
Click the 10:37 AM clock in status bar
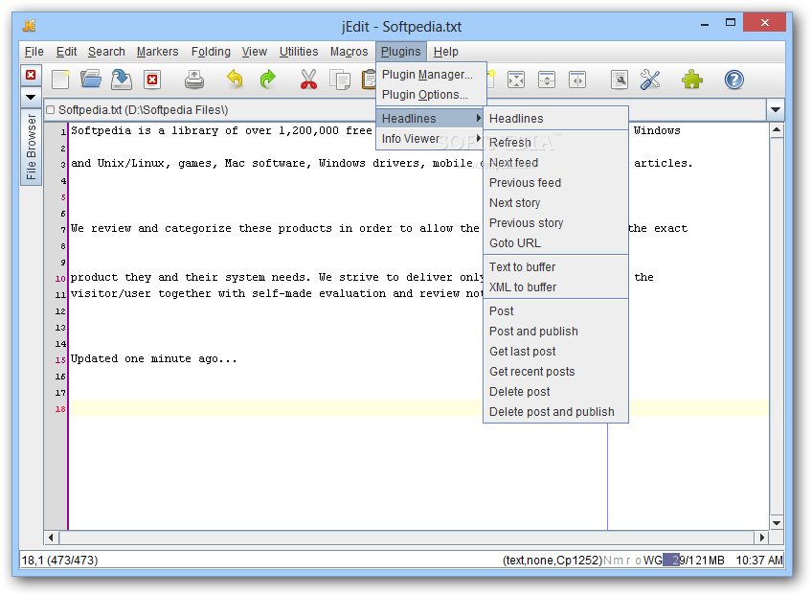tap(759, 561)
